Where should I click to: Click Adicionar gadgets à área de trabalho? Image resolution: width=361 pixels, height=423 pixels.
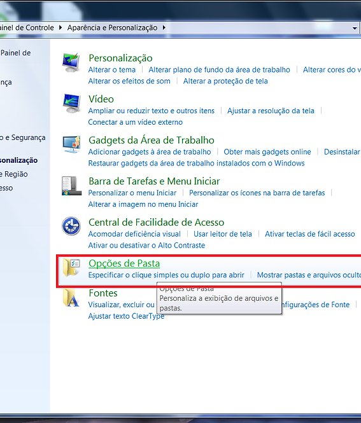(150, 151)
